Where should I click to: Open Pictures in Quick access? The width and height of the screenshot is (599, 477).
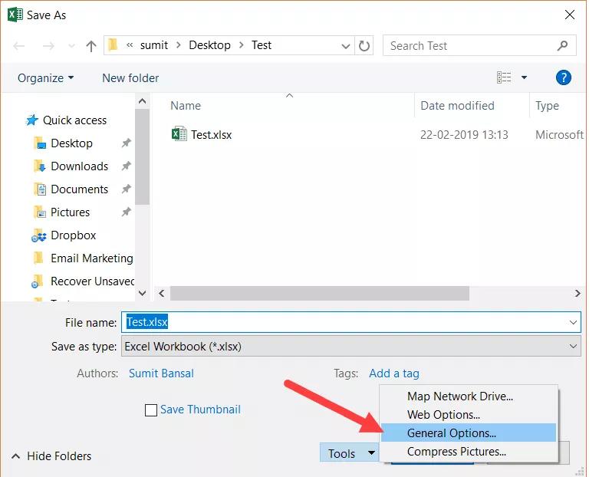[x=70, y=212]
